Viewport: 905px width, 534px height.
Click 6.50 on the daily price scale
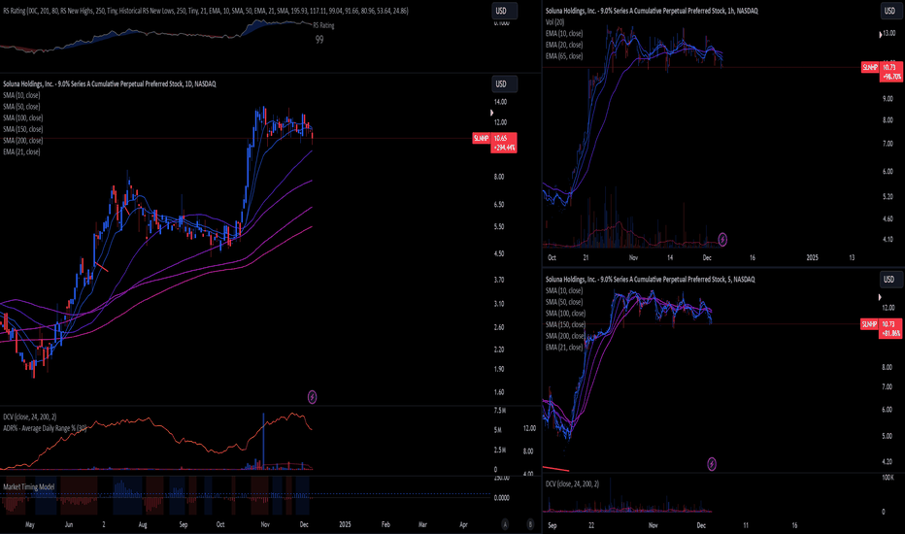coord(499,204)
